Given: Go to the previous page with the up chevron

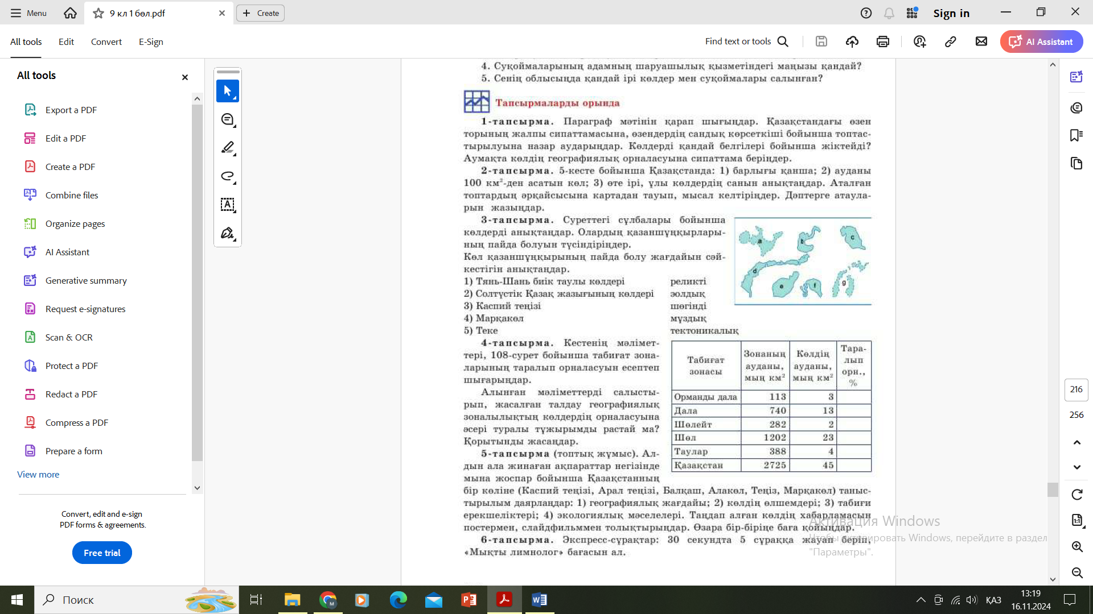Looking at the screenshot, I should 1076,442.
